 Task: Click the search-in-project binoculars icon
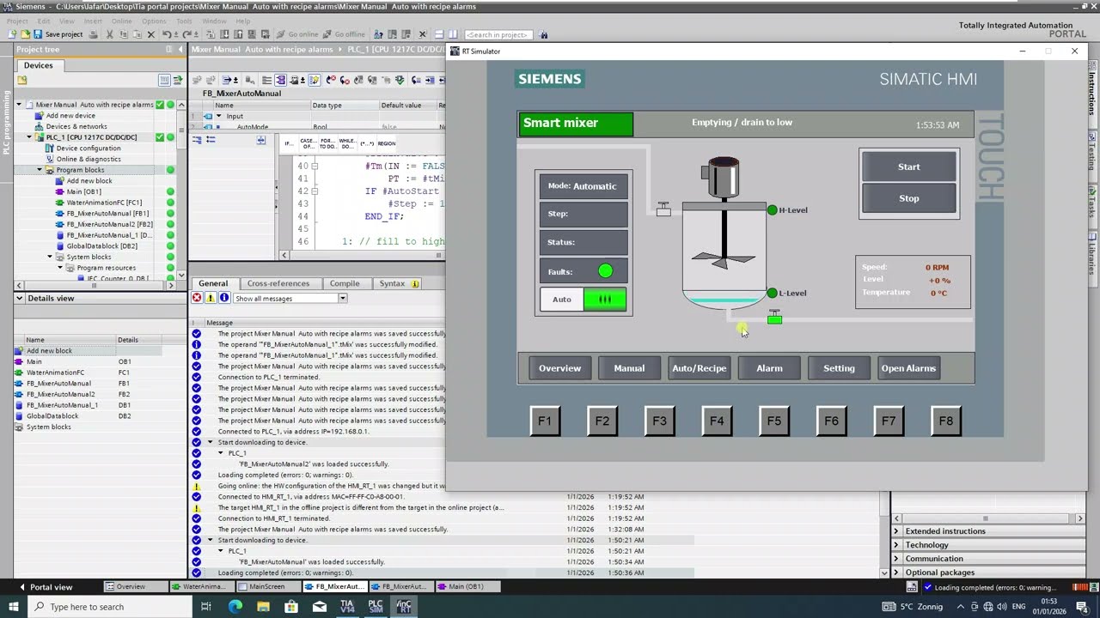[x=544, y=34]
